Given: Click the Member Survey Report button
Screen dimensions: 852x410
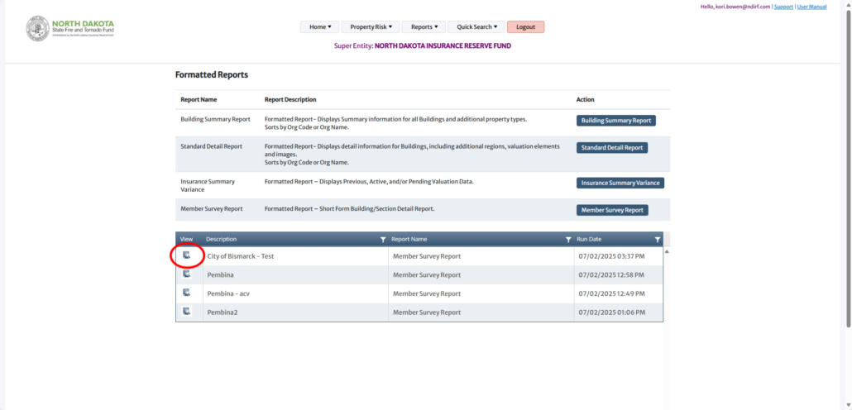Looking at the screenshot, I should tap(612, 210).
